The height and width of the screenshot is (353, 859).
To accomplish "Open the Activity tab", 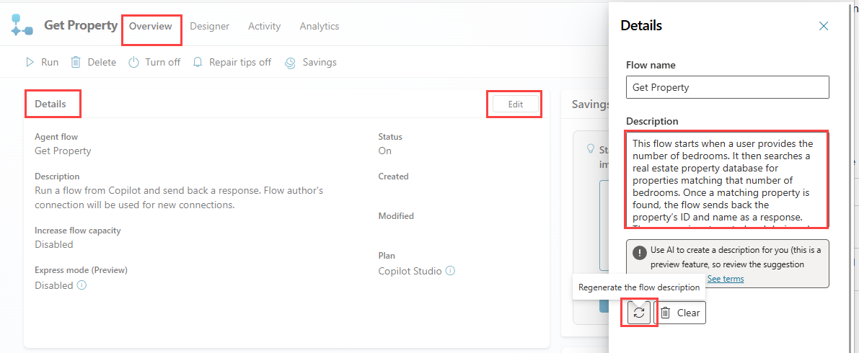I will click(x=264, y=26).
